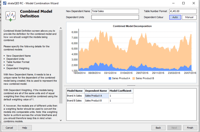Click the Cancel button

(x=9, y=128)
